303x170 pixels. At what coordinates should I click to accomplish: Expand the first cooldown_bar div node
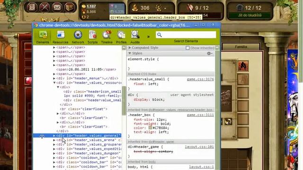point(54,158)
